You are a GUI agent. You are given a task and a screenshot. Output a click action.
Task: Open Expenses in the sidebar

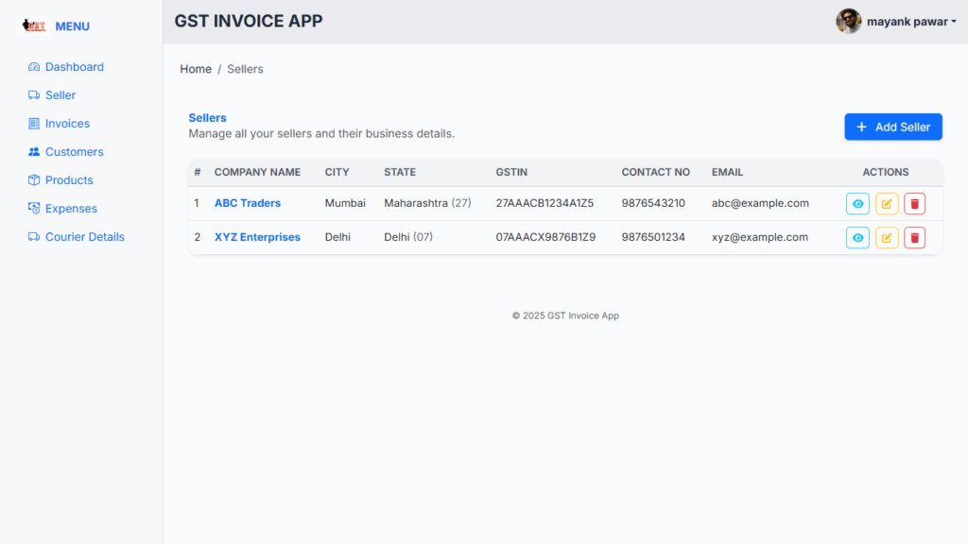point(71,209)
